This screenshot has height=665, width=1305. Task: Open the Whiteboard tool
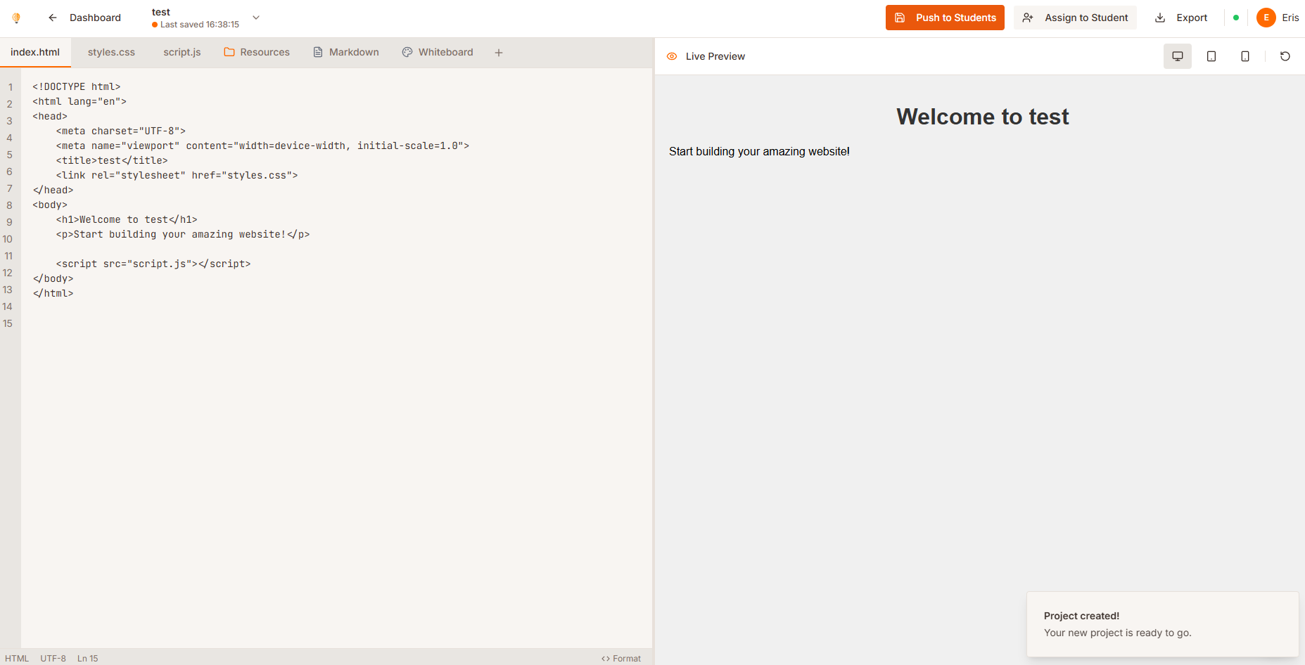coord(437,52)
